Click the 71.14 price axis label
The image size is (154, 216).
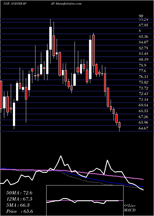(144, 99)
